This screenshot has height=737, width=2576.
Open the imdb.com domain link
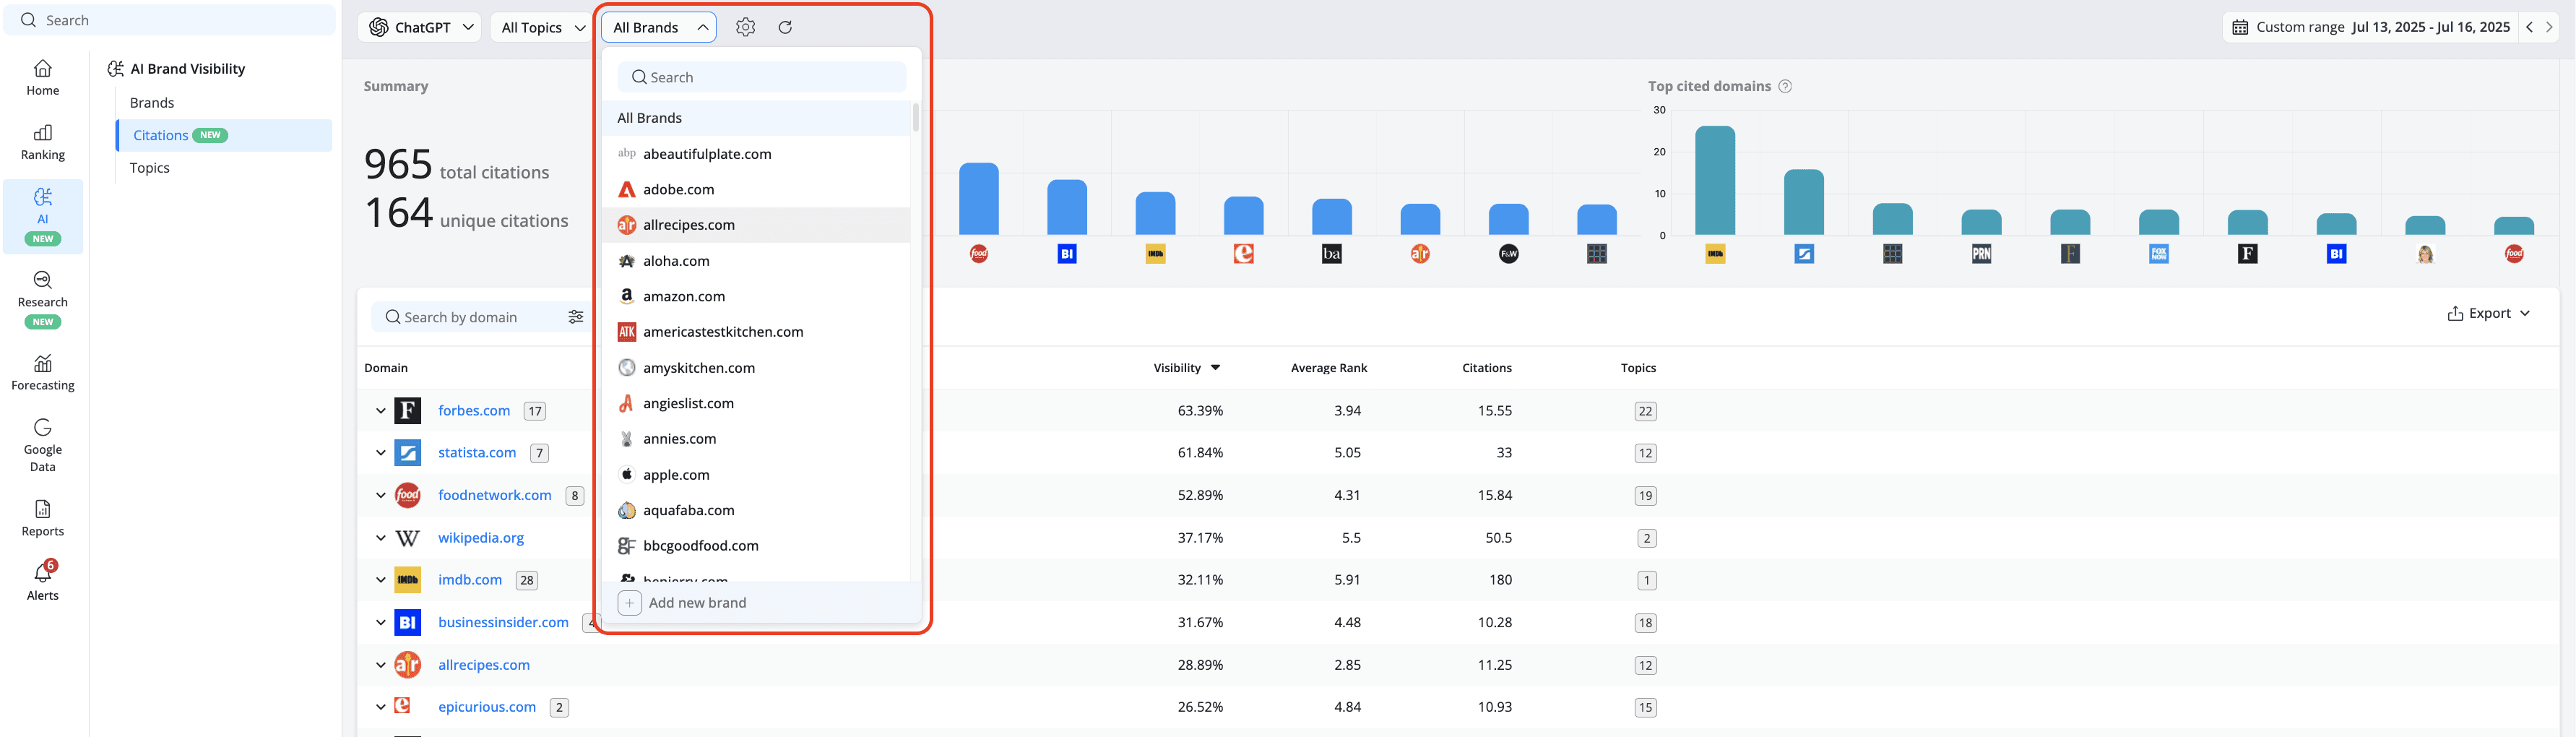coord(470,580)
